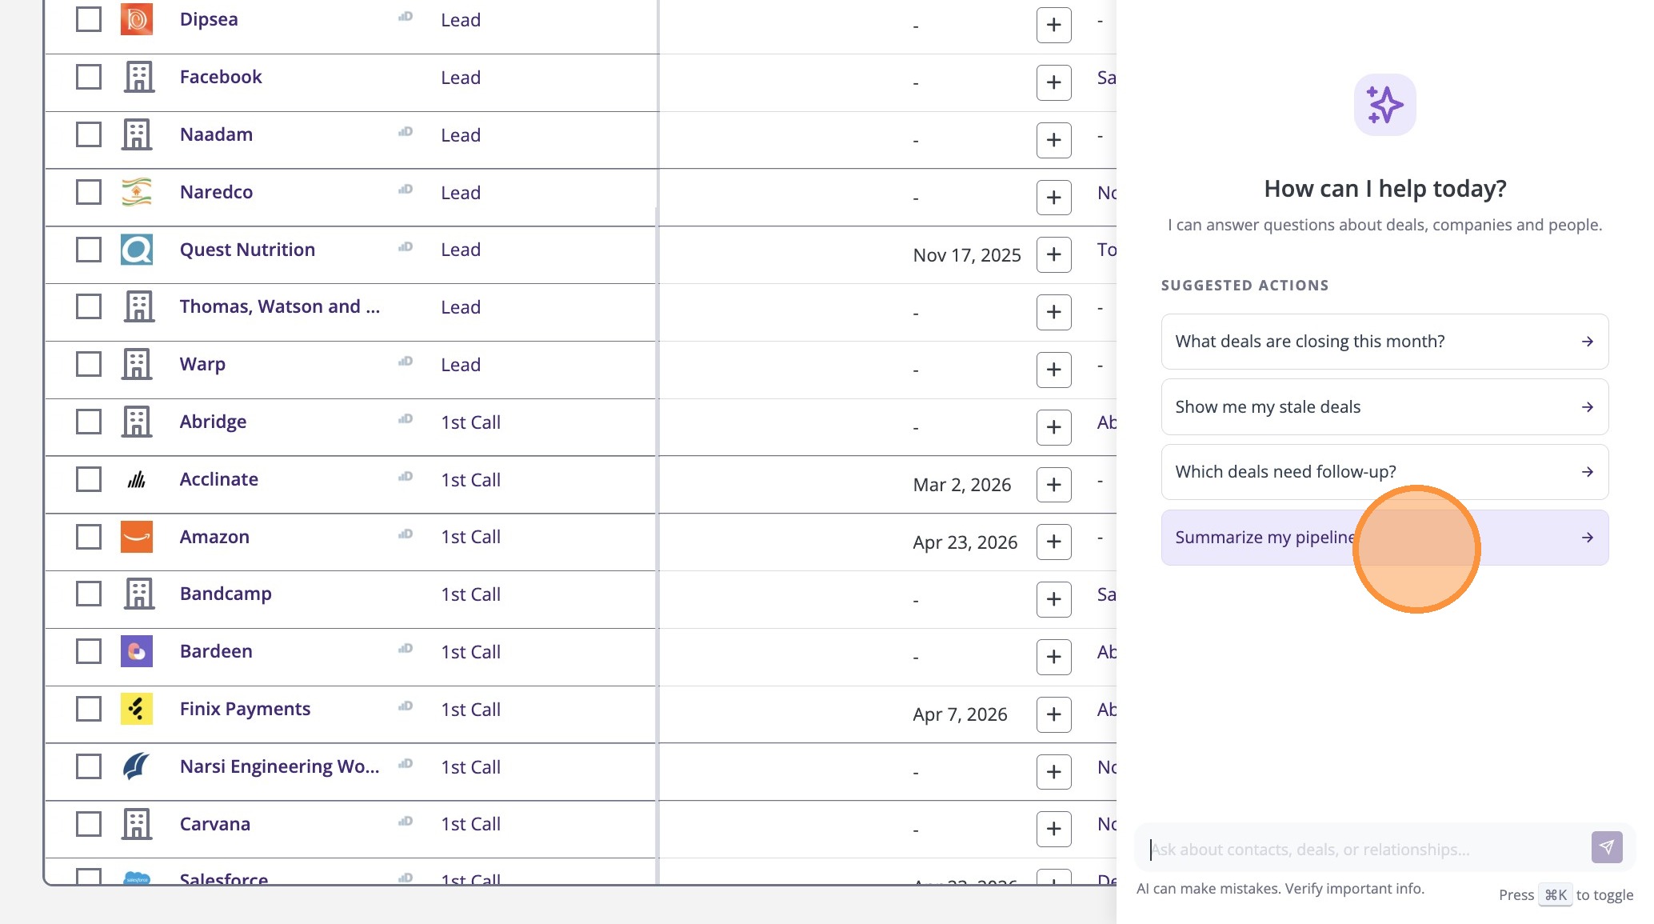Image resolution: width=1654 pixels, height=924 pixels.
Task: Click the Finix Payments logo icon
Action: 137,709
